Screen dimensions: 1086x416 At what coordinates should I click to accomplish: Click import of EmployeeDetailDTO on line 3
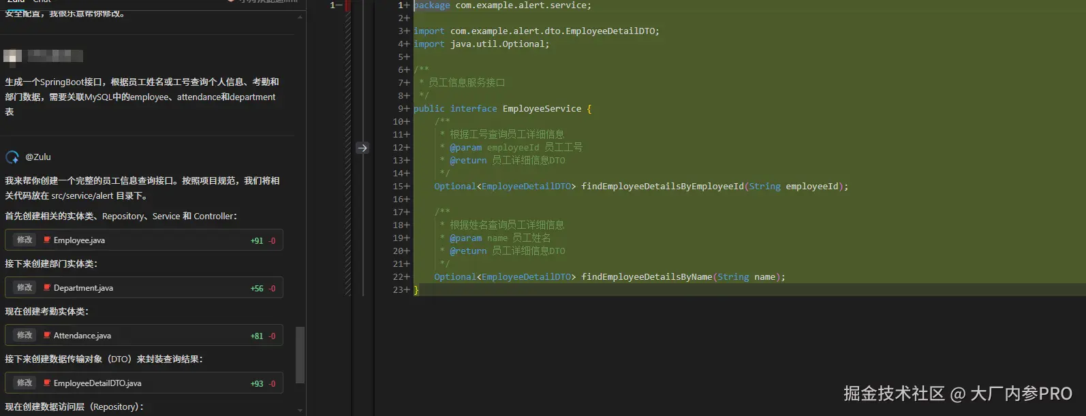(536, 31)
